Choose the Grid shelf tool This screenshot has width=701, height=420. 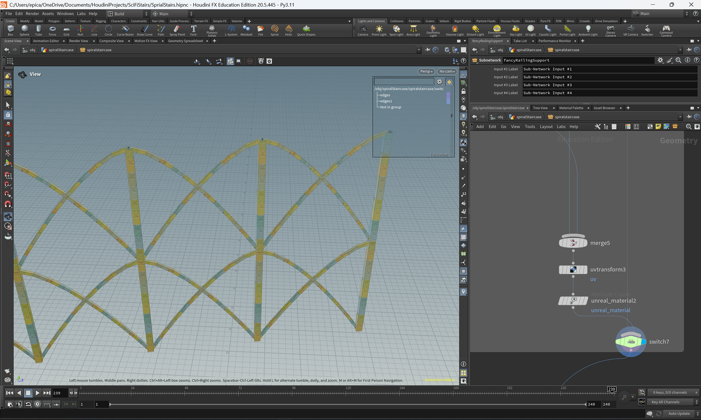pos(66,31)
